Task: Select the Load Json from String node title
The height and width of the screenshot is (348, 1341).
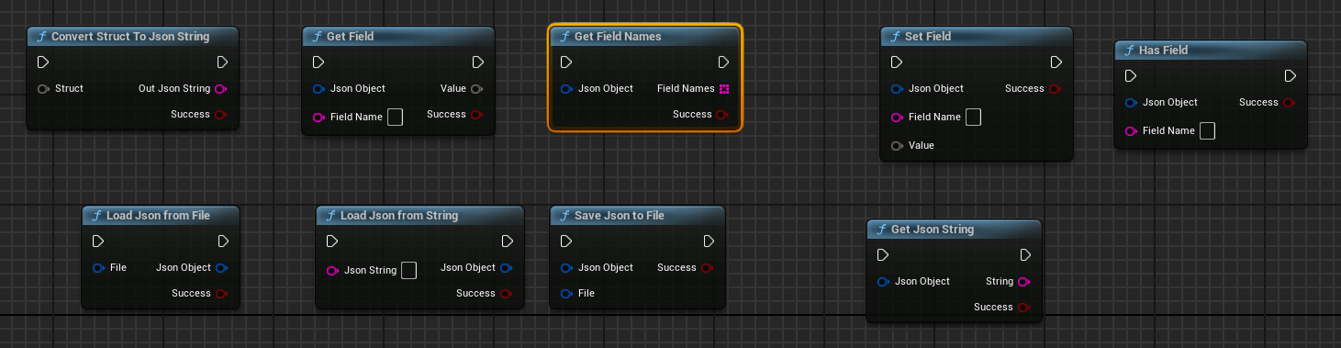Action: (x=399, y=216)
